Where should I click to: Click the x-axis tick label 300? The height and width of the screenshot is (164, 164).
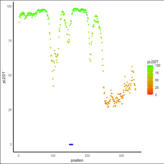(x=122, y=156)
